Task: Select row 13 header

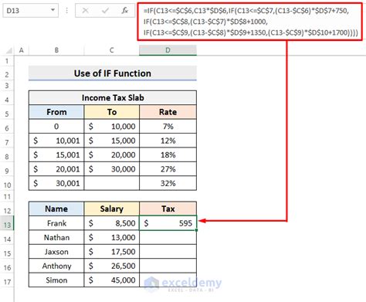Action: point(7,225)
